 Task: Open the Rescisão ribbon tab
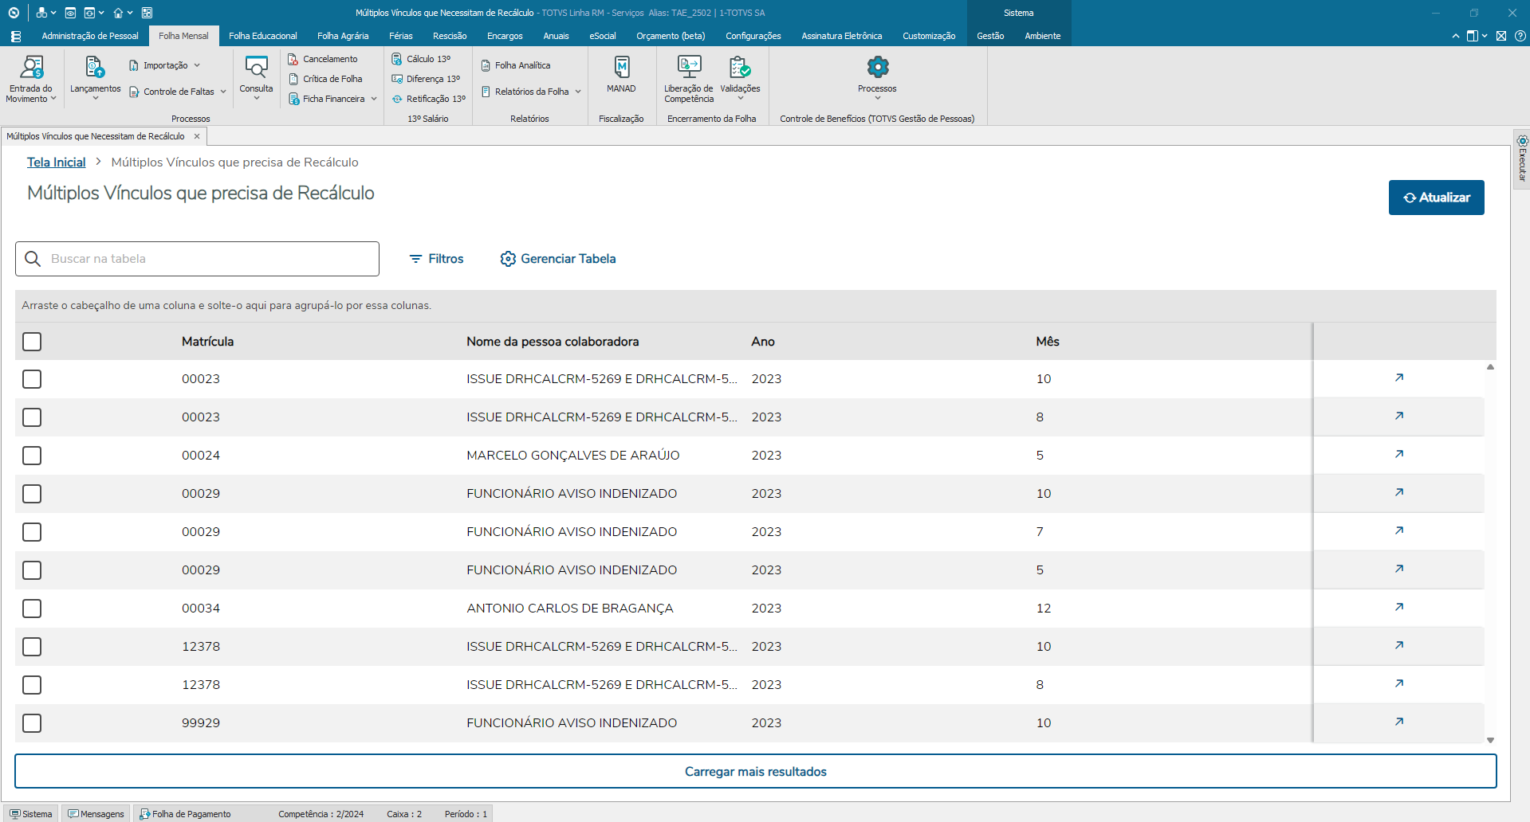click(450, 36)
